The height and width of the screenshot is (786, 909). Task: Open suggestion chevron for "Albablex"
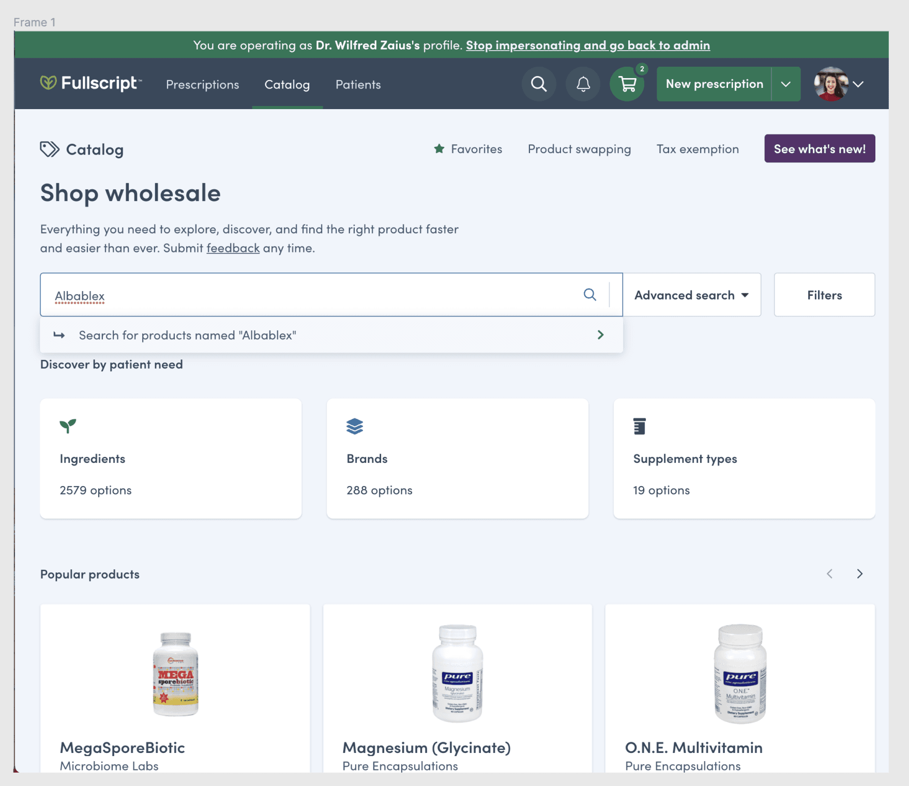[x=600, y=335]
